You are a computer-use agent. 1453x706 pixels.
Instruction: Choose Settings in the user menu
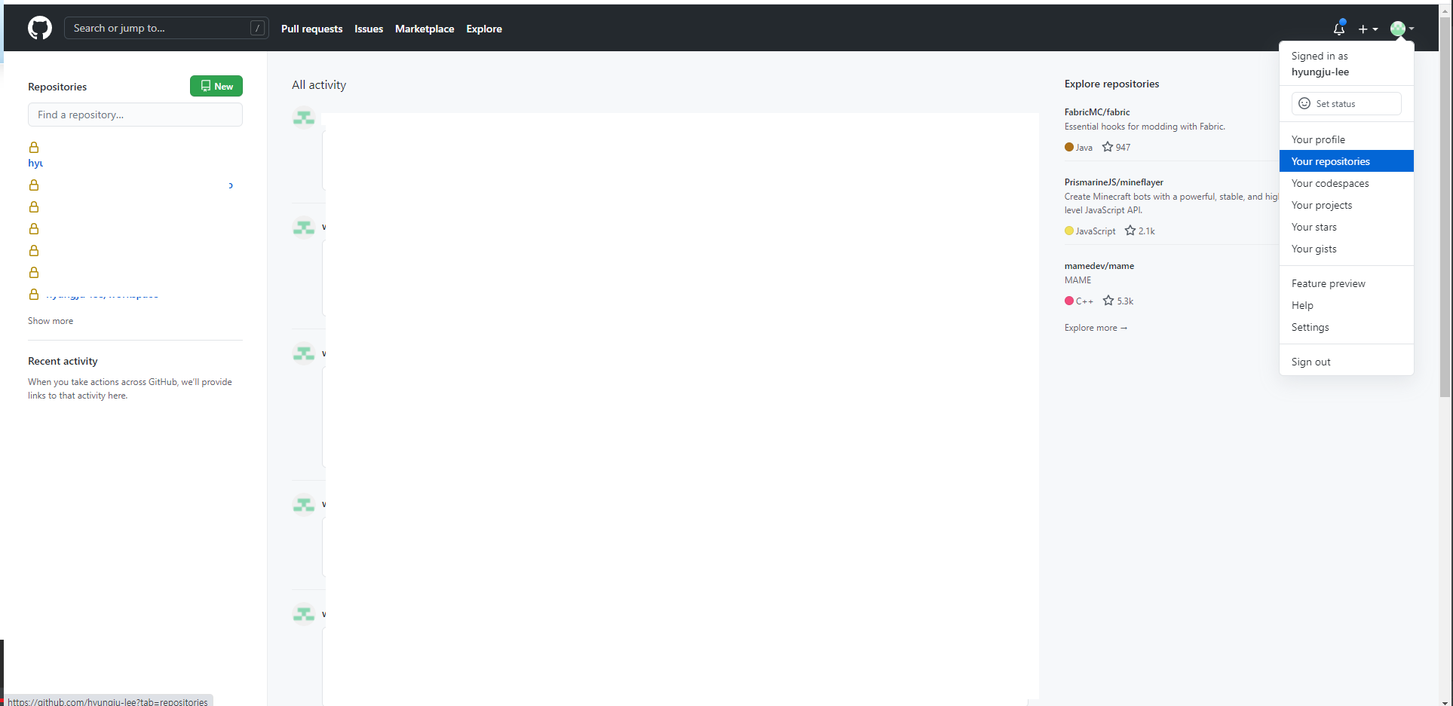click(1310, 327)
